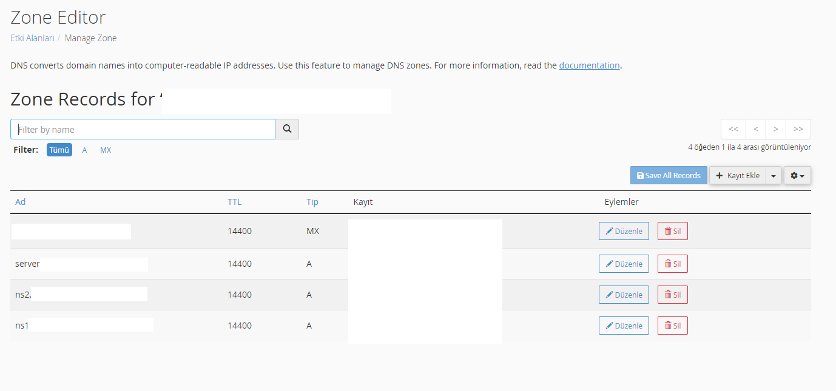Image resolution: width=836 pixels, height=391 pixels.
Task: Click the ns1 record name cell
Action: pos(22,326)
